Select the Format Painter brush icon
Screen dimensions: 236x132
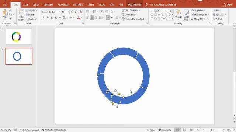tap(10, 19)
